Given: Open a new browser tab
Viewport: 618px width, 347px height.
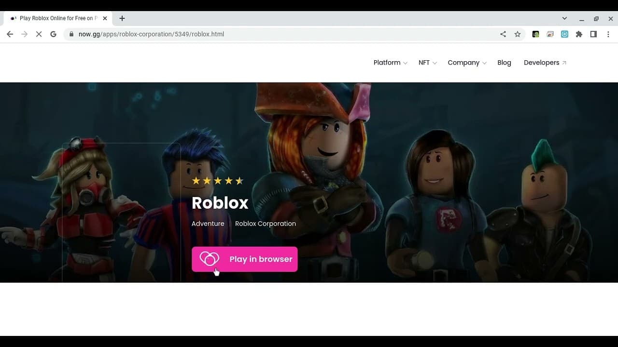Looking at the screenshot, I should click(122, 18).
